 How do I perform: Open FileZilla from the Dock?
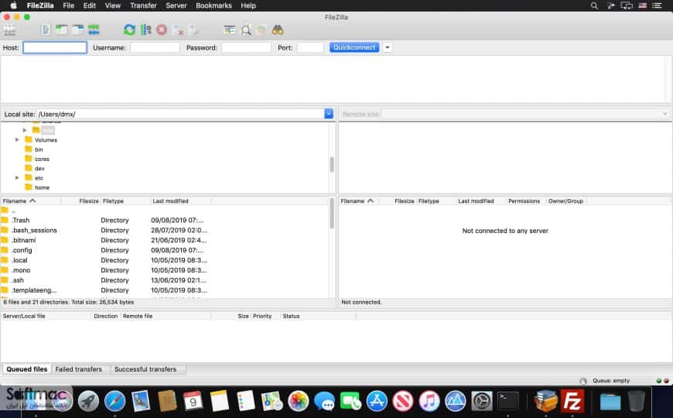(x=572, y=401)
